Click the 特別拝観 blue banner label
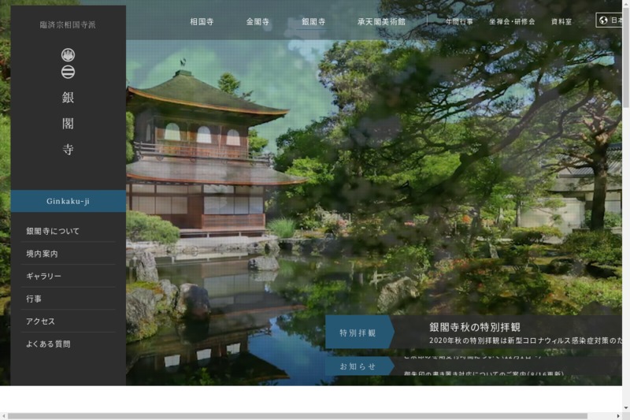Image resolution: width=630 pixels, height=420 pixels. click(x=358, y=333)
